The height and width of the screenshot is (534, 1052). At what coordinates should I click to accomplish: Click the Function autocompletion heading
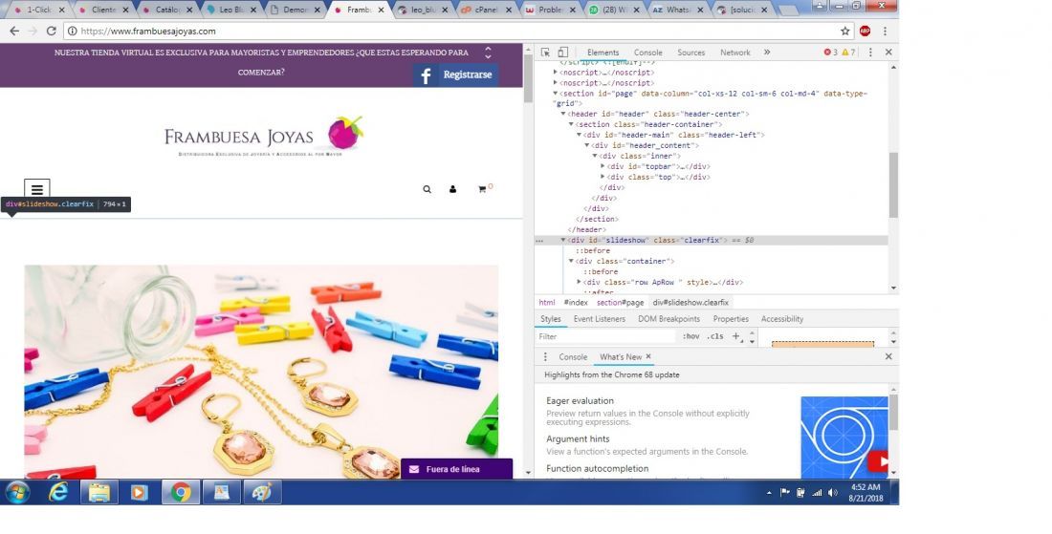[x=597, y=468]
